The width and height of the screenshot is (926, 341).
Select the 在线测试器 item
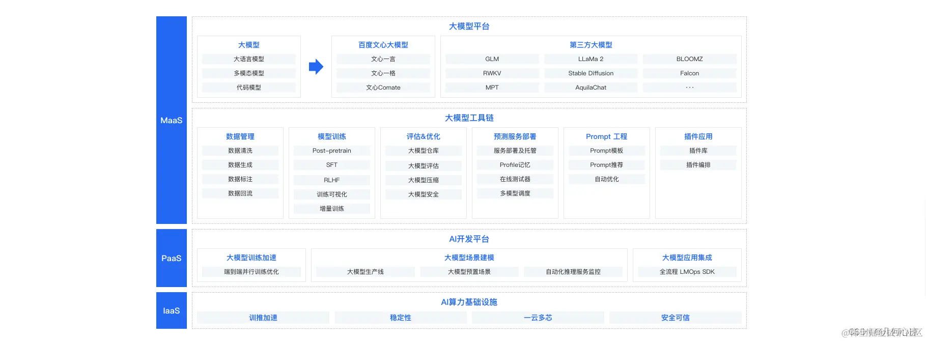(x=515, y=179)
